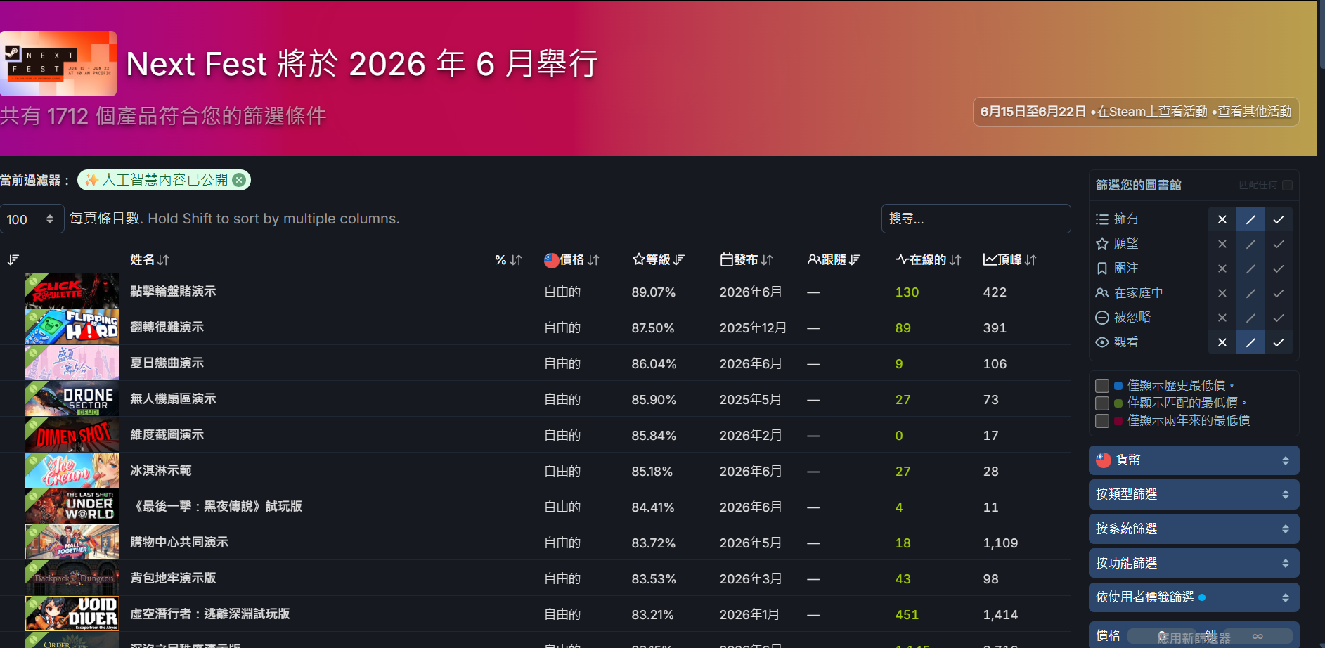1325x648 pixels.
Task: Set 關注 filter to neutral slash
Action: coord(1250,268)
